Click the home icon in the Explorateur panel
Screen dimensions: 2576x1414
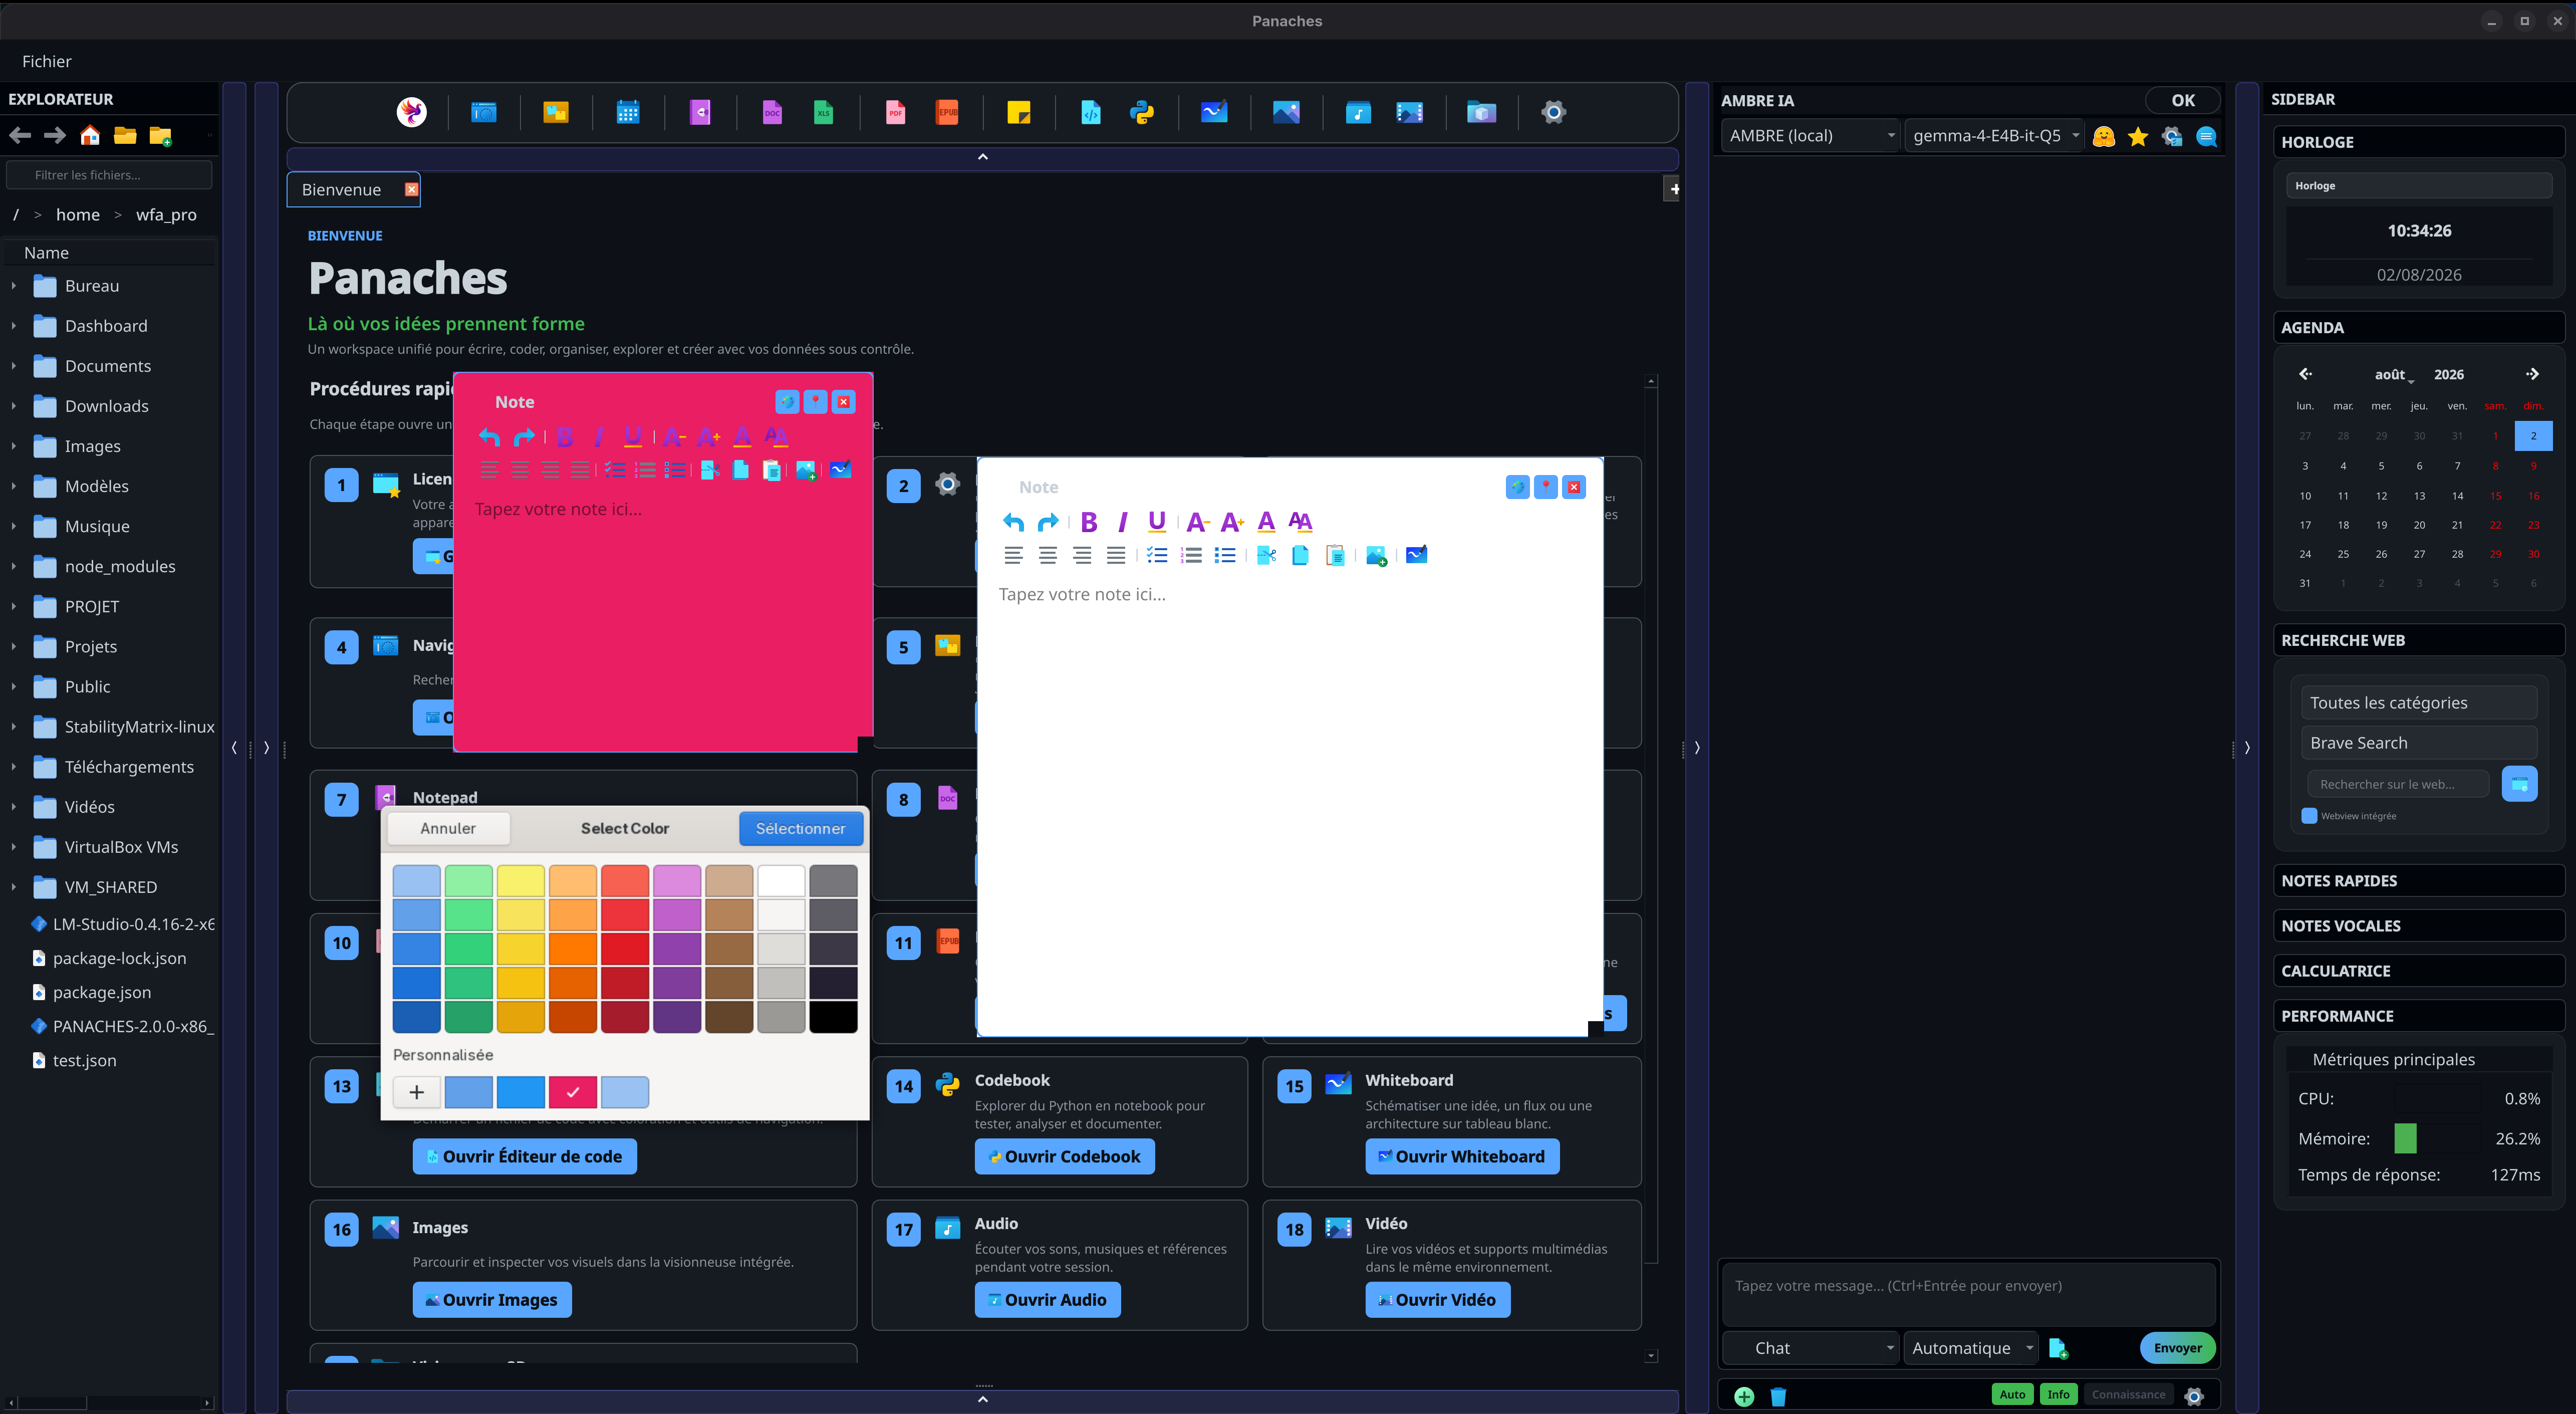click(90, 135)
